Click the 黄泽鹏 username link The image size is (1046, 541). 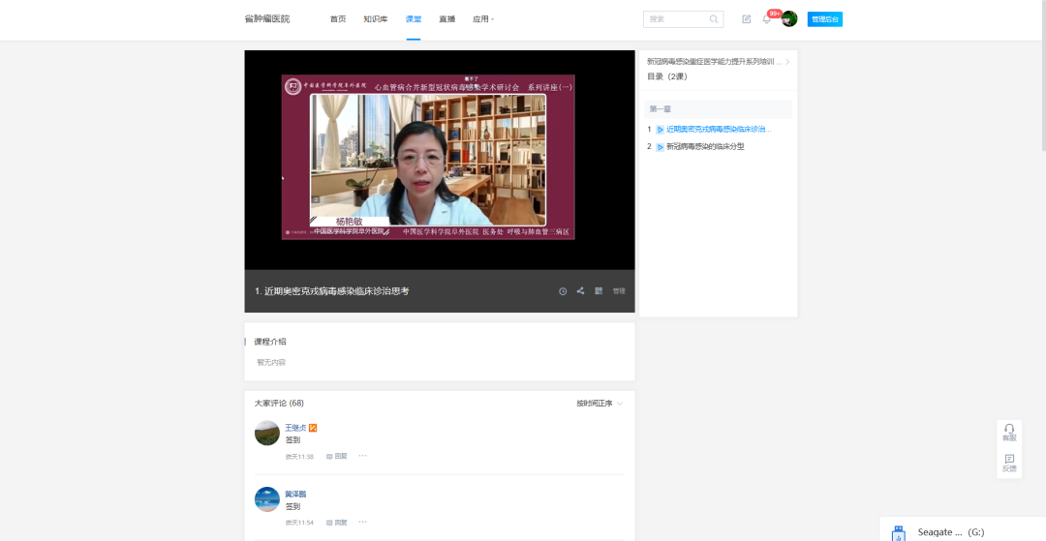pyautogui.click(x=295, y=495)
